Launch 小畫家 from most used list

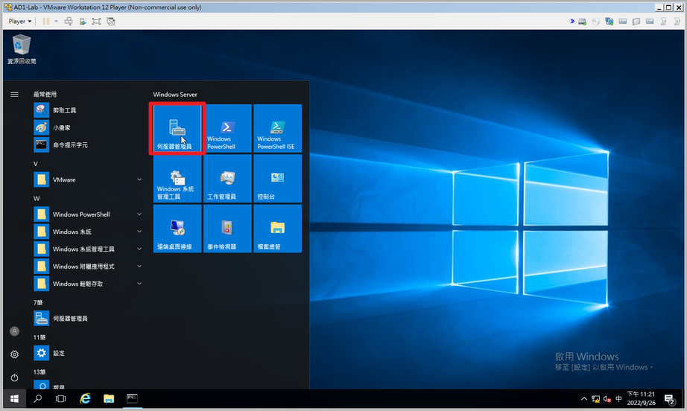pyautogui.click(x=89, y=128)
